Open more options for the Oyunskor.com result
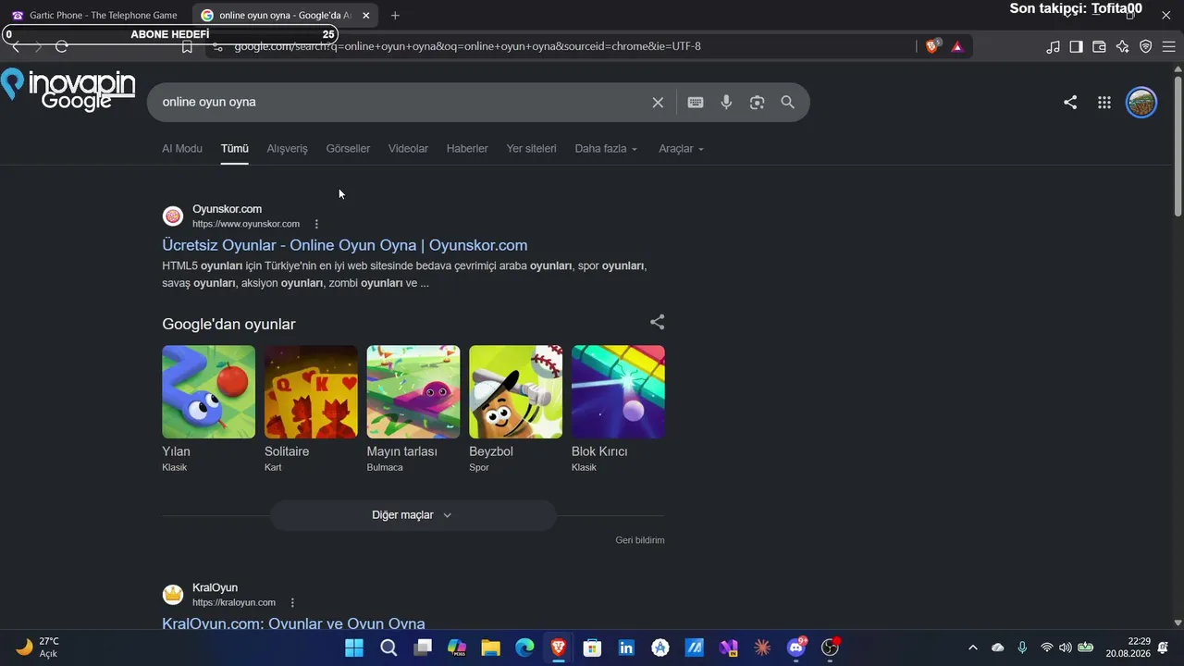 [x=316, y=224]
